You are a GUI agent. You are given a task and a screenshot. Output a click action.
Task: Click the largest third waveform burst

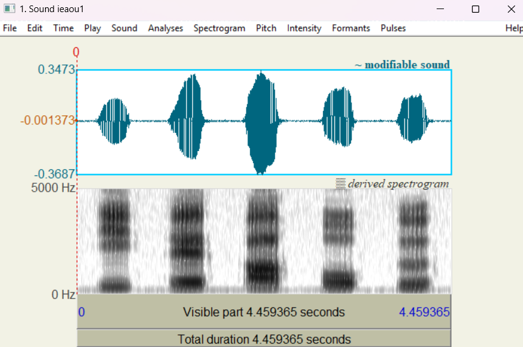(262, 123)
